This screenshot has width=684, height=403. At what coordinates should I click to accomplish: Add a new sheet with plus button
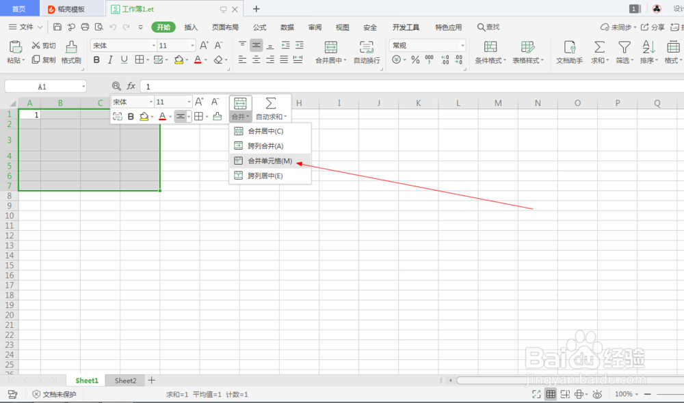(x=151, y=380)
